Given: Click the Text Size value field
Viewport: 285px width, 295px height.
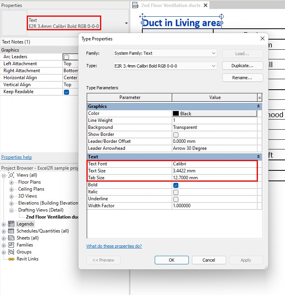Looking at the screenshot, I should [x=214, y=171].
